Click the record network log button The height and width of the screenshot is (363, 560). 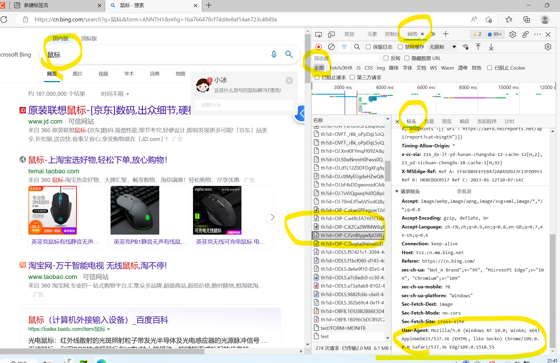pos(318,47)
